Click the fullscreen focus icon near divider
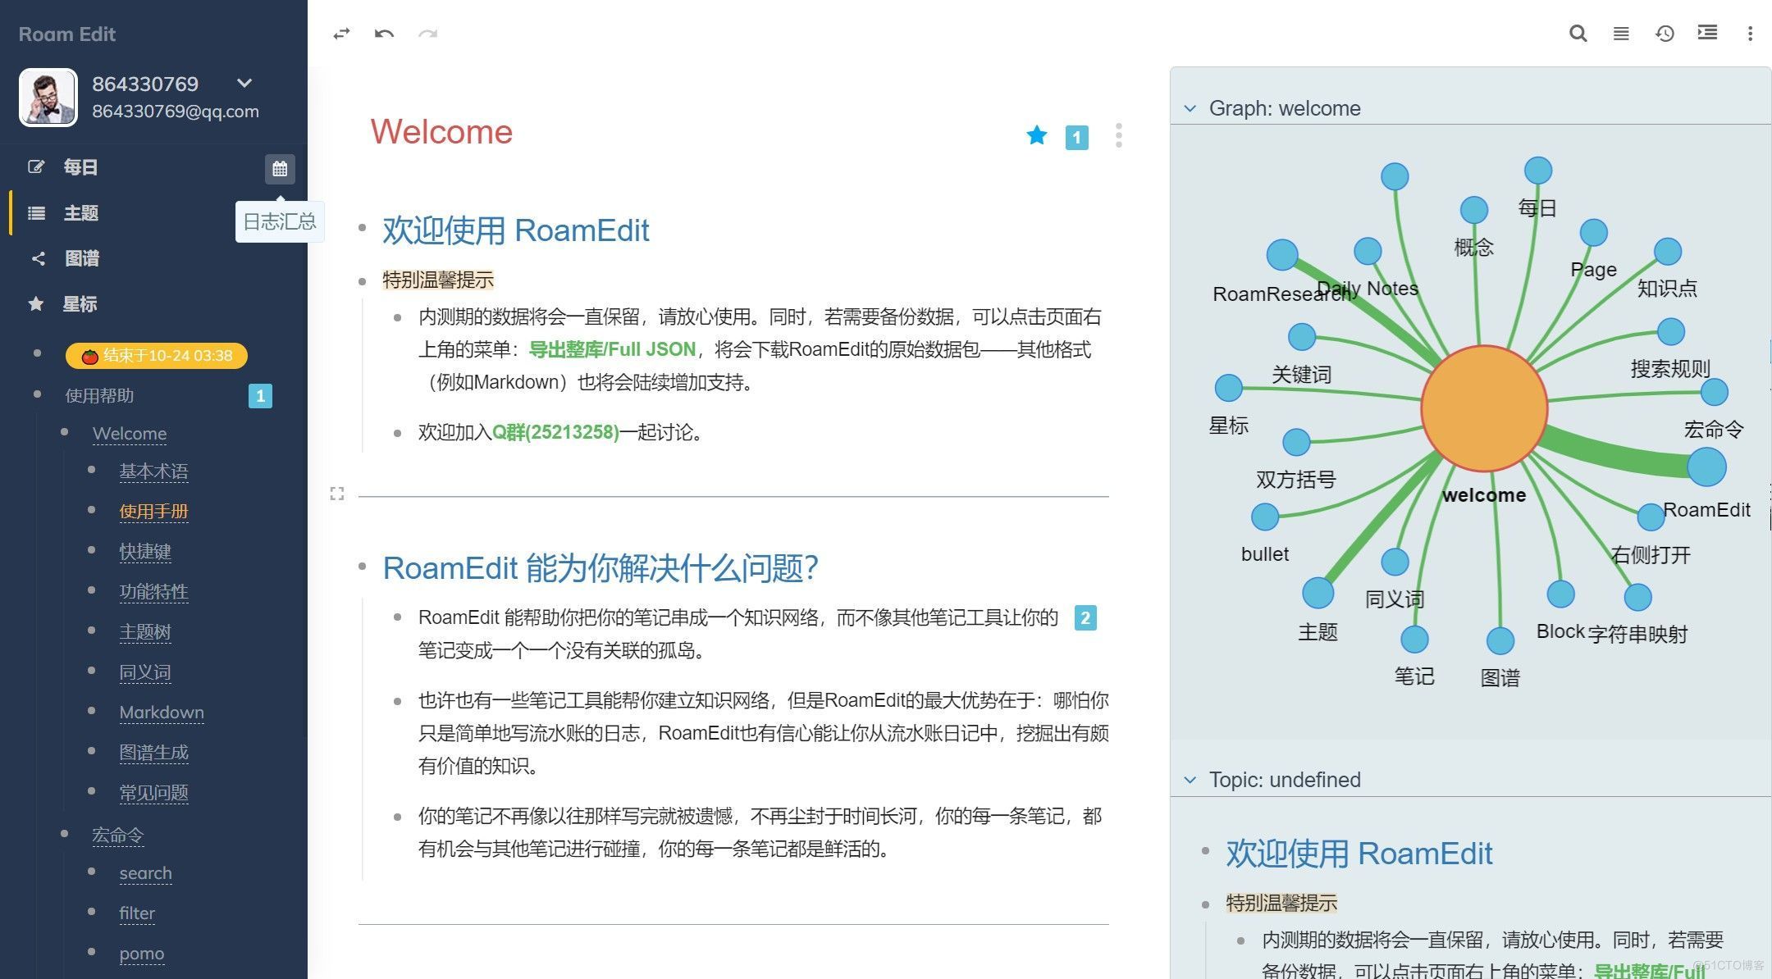The image size is (1772, 979). (x=337, y=494)
